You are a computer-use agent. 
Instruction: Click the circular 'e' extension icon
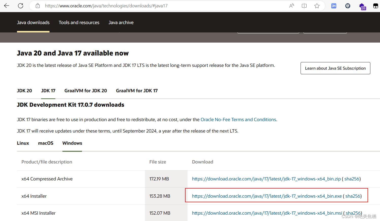click(x=347, y=6)
